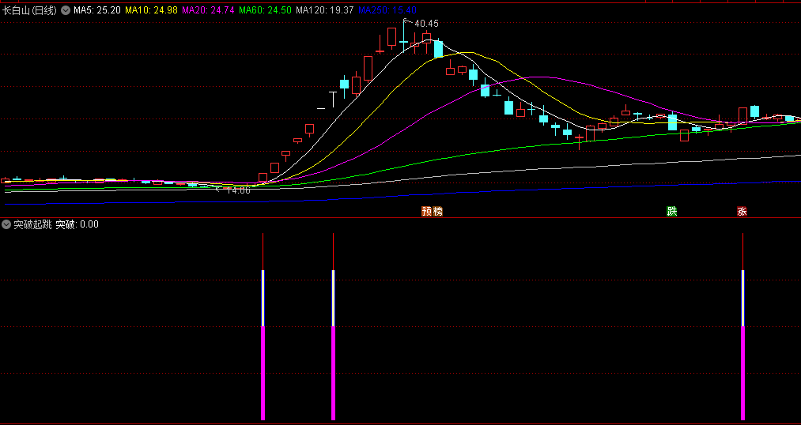Select the MA5: 25.20 legend label
Viewport: 801px width, 425px height.
click(97, 10)
